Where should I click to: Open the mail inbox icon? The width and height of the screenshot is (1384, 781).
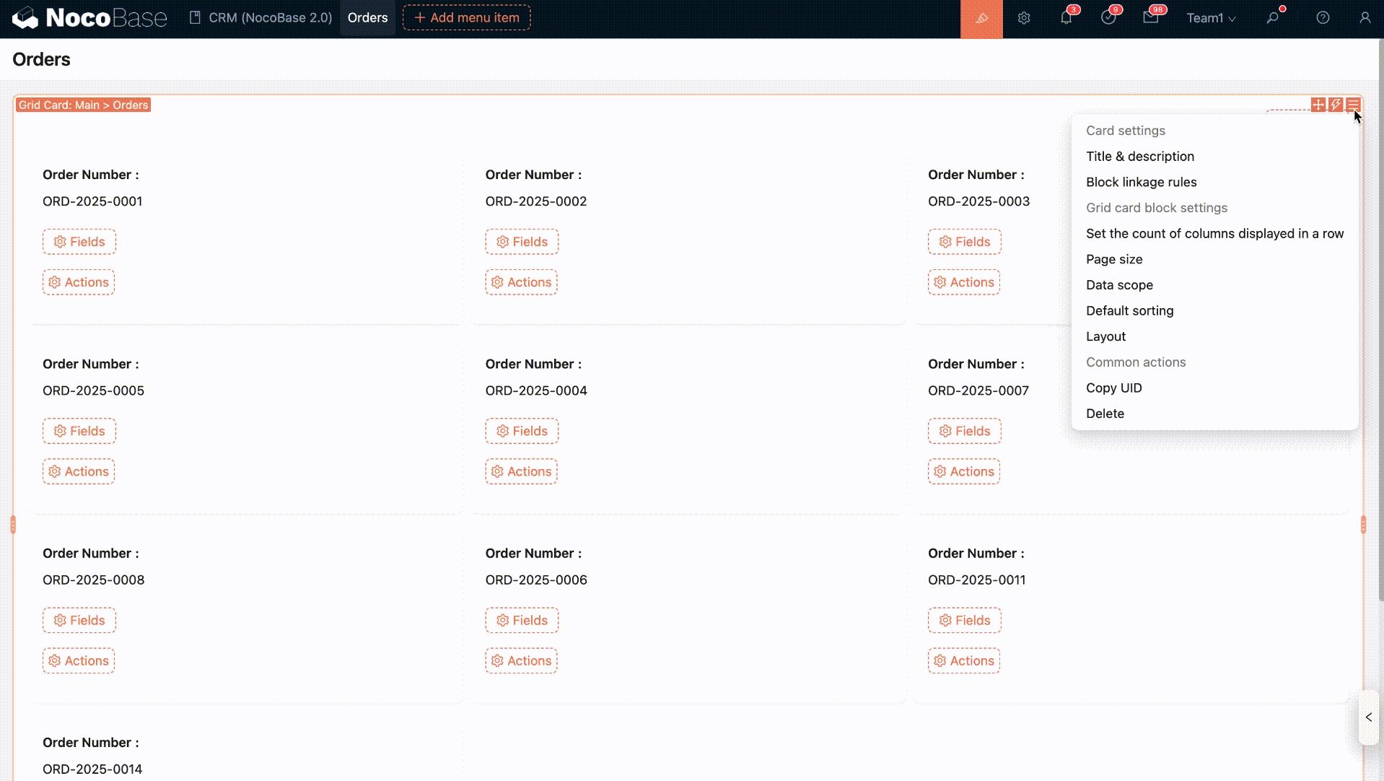pyautogui.click(x=1150, y=19)
